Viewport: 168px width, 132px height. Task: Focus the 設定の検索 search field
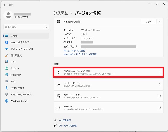tap(26, 27)
